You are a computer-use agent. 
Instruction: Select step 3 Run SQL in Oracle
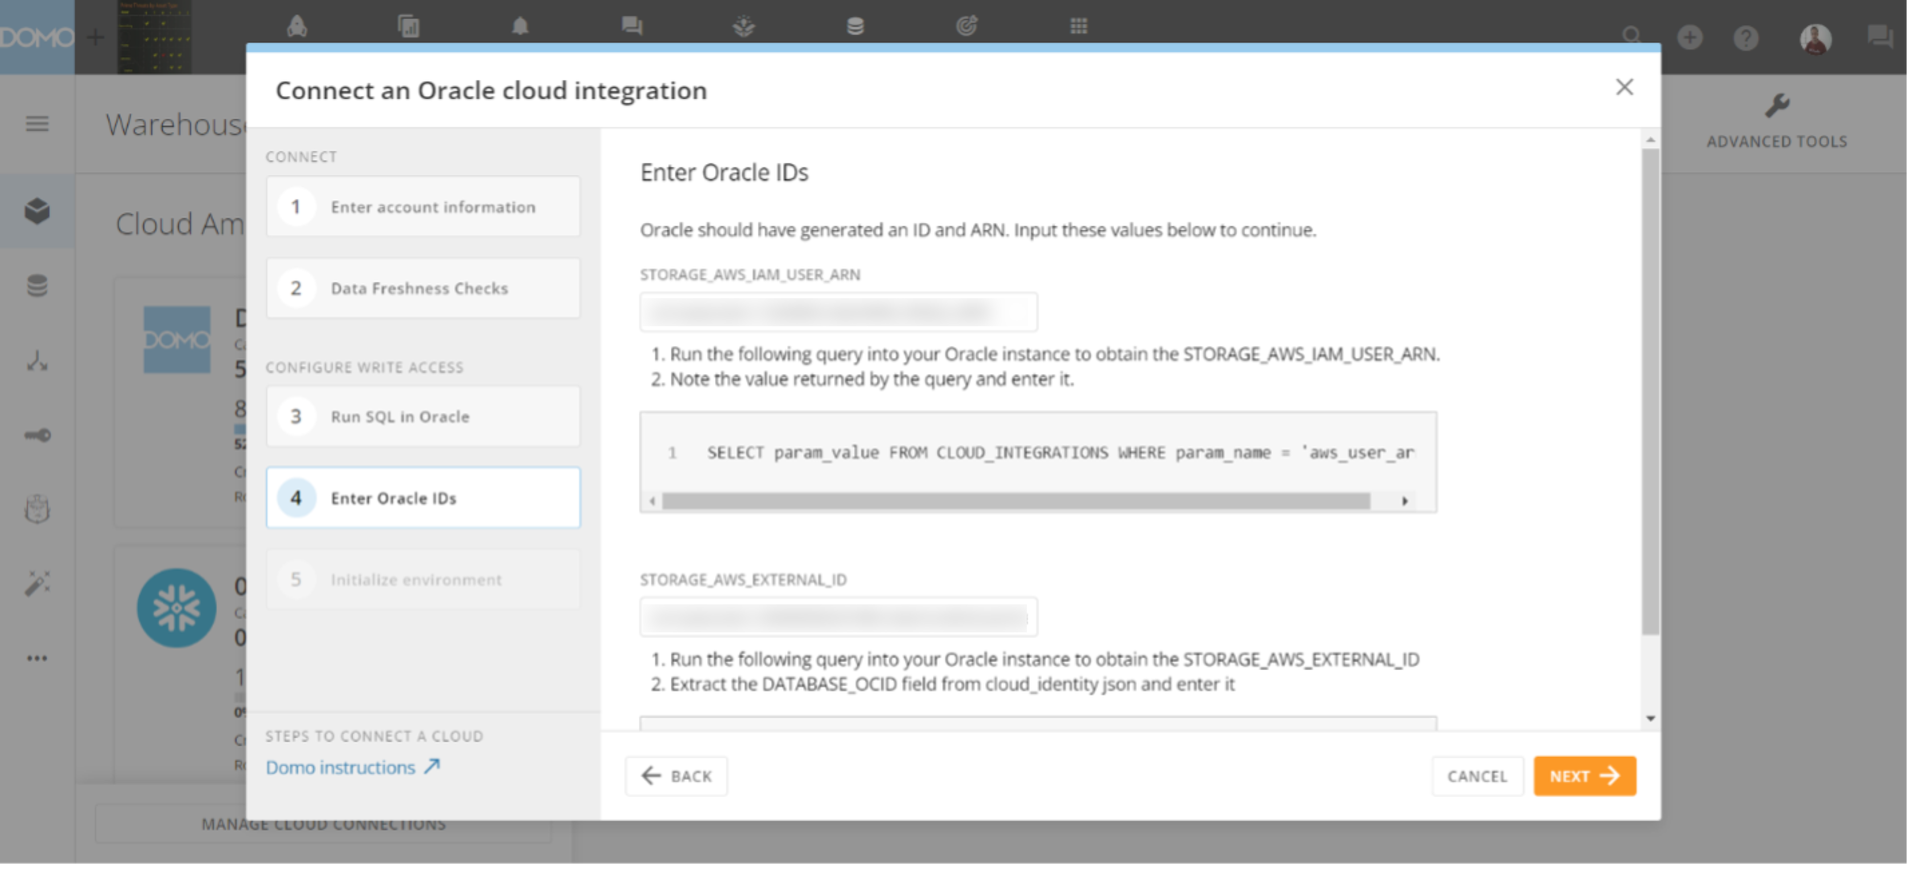tap(423, 416)
